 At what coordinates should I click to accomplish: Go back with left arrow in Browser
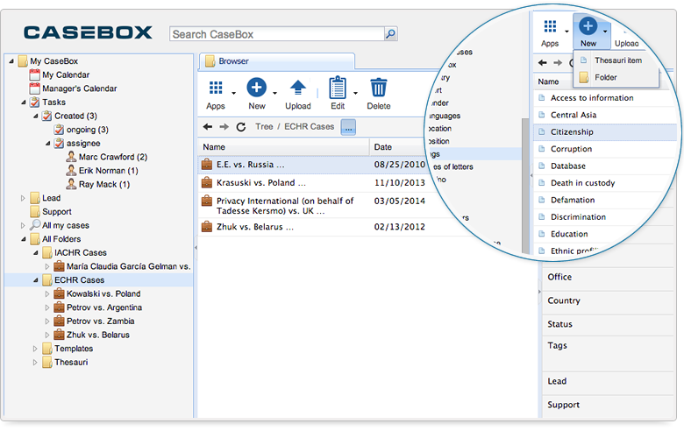208,127
